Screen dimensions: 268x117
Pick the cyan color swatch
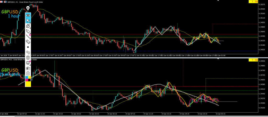pyautogui.click(x=26, y=78)
